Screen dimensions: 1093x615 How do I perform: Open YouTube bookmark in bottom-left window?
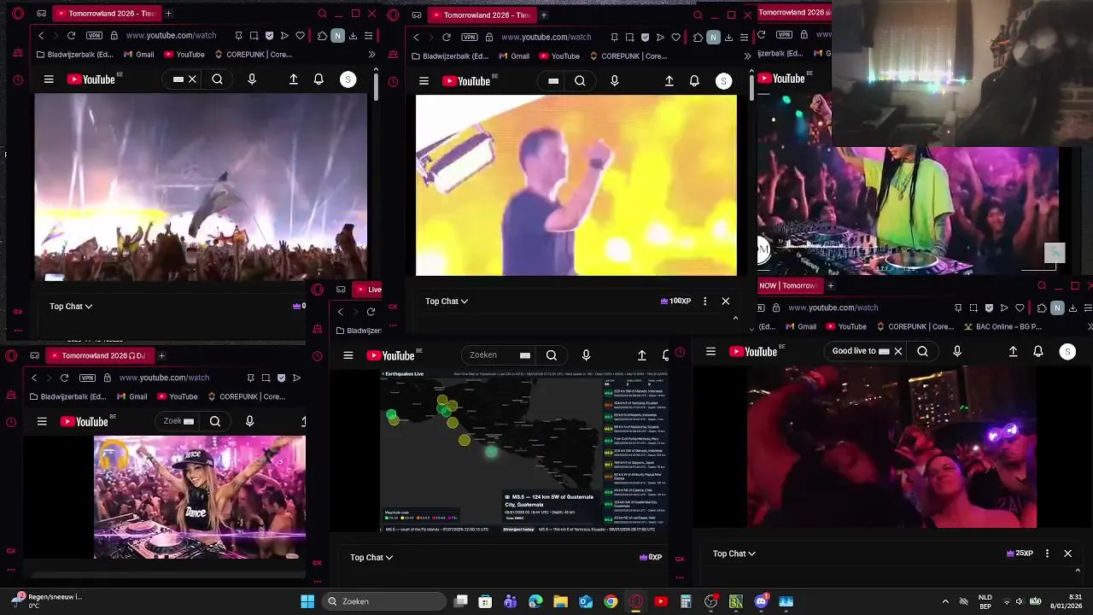(x=177, y=396)
